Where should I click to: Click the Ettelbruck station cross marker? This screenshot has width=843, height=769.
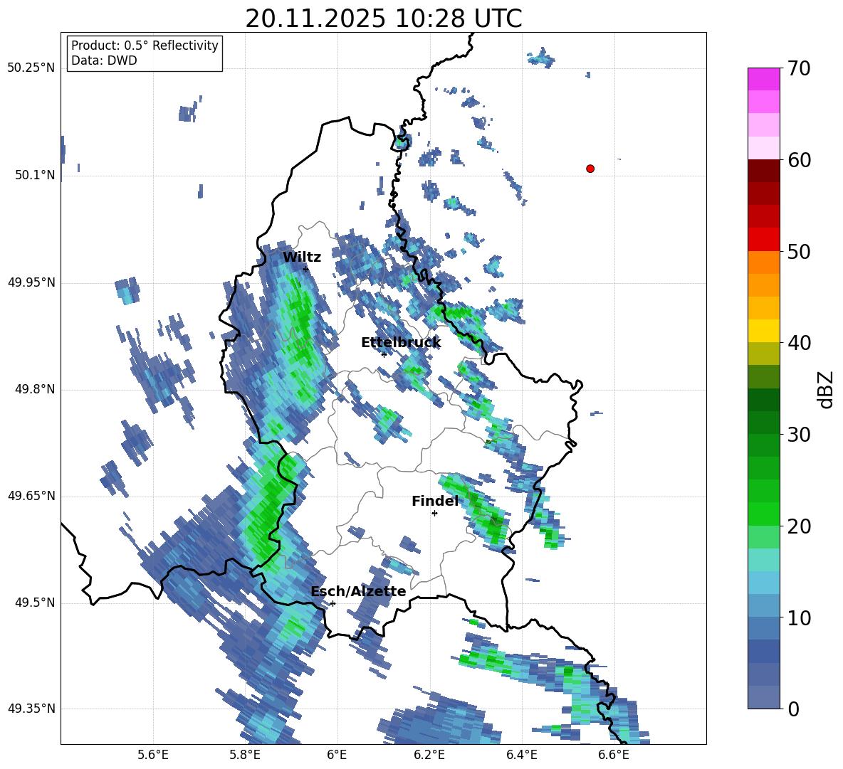tap(384, 354)
